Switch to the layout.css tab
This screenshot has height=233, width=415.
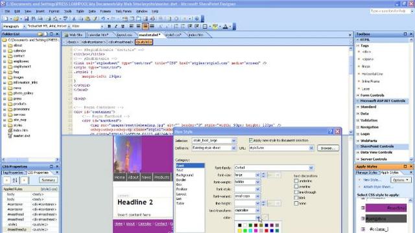click(124, 35)
